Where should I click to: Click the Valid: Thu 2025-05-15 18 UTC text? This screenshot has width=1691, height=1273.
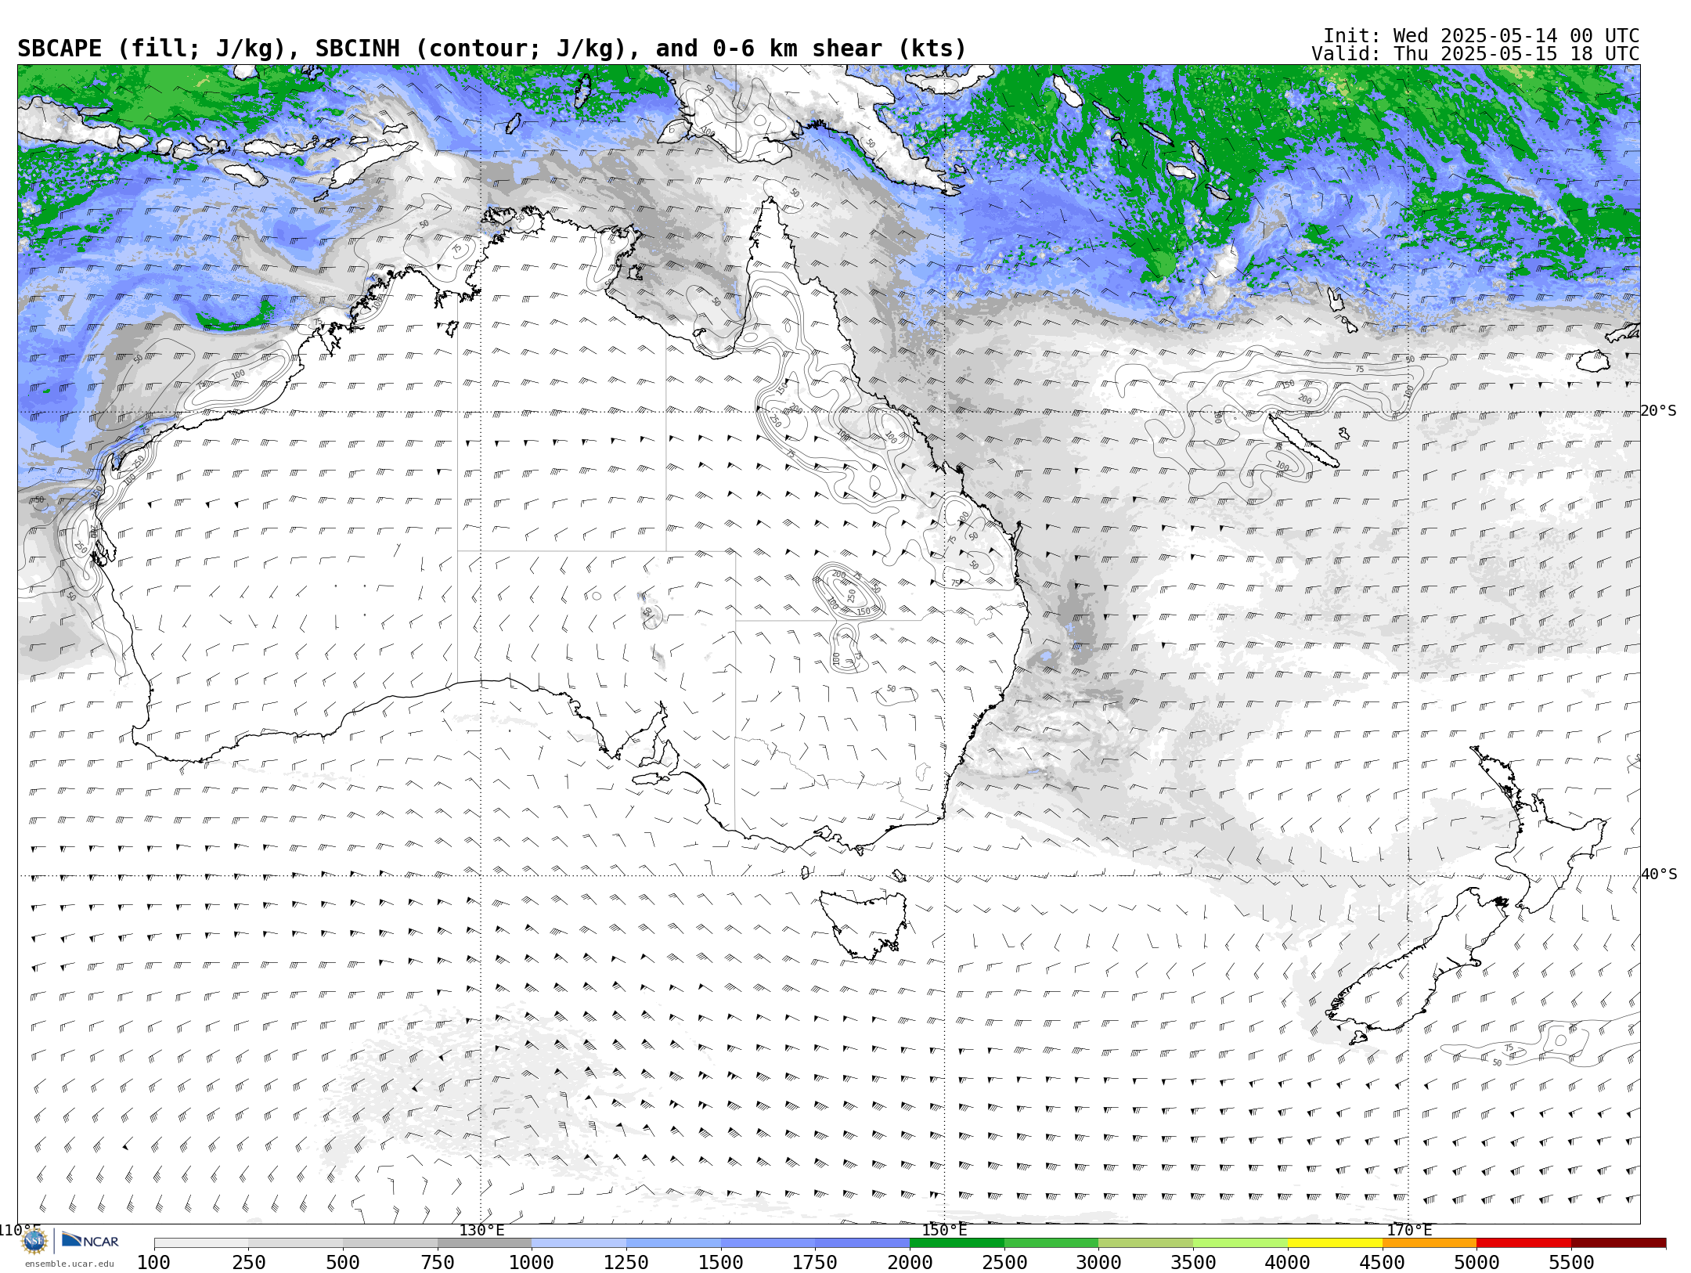click(1476, 54)
